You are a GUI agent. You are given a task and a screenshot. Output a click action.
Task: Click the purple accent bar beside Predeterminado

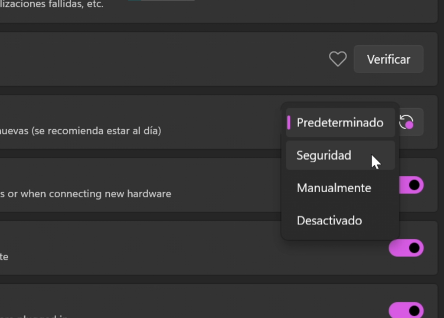click(290, 122)
